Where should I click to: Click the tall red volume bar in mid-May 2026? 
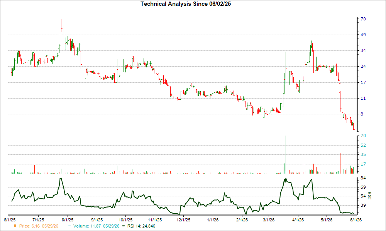coord(340,163)
